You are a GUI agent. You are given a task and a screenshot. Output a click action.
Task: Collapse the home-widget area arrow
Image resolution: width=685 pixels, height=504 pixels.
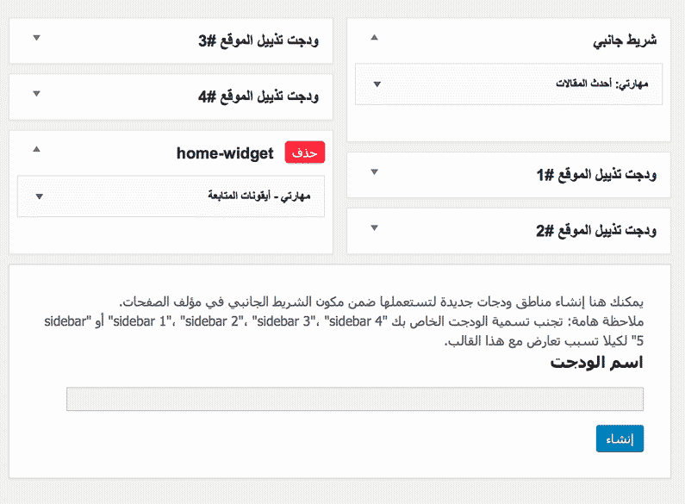(x=35, y=150)
